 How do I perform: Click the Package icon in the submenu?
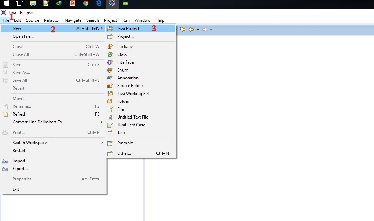110,47
